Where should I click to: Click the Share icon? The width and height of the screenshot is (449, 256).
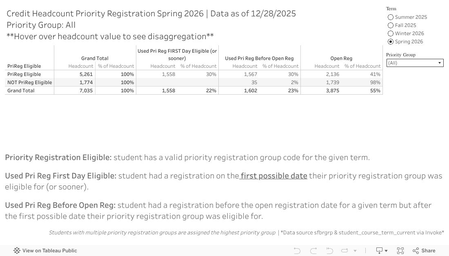424,251
